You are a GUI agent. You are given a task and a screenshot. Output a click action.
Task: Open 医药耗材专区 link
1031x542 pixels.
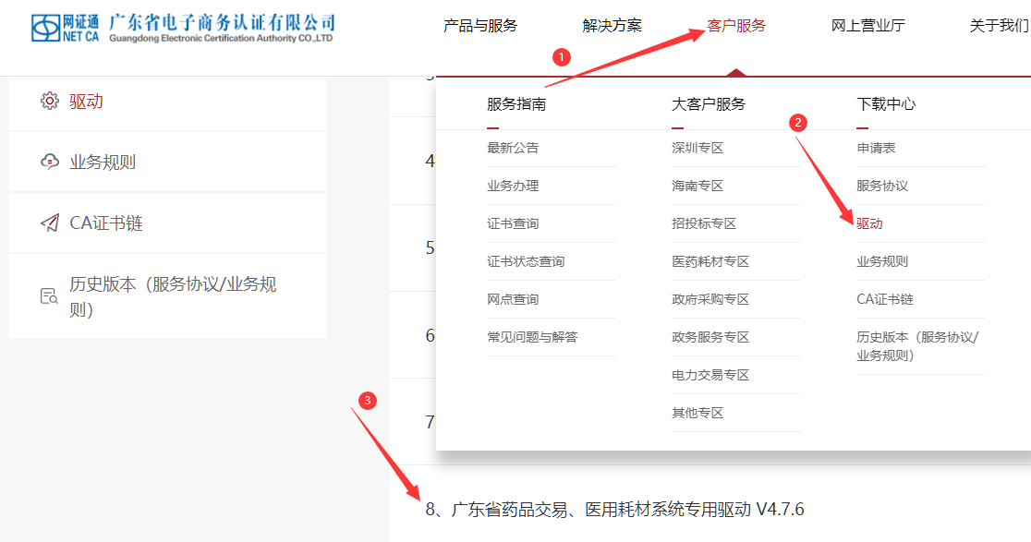(x=710, y=261)
